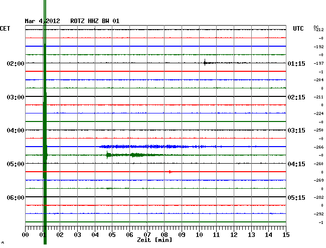Click the DC offset value -282
Viewport: 326px width, 248px height.
pyautogui.click(x=318, y=197)
